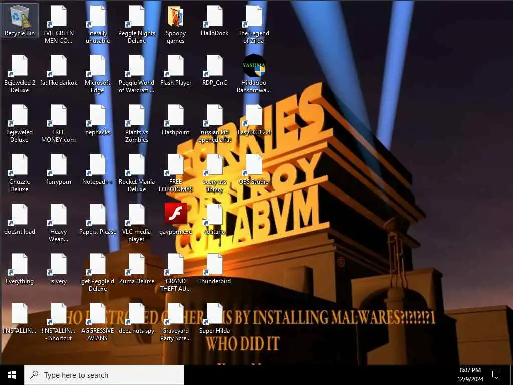Image resolution: width=513 pixels, height=385 pixels.
Task: Select the red Flash .exe icon
Action: [176, 220]
